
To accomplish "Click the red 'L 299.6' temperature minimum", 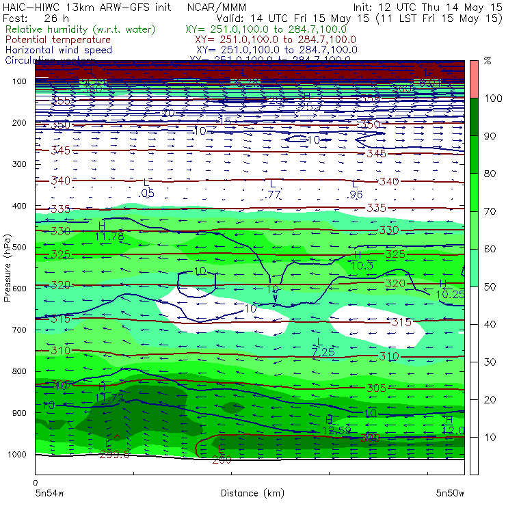I will (114, 449).
